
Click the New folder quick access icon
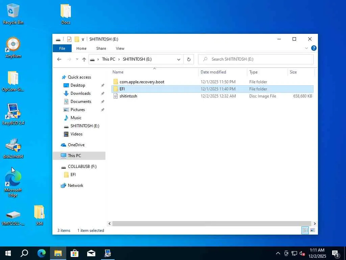coord(77,39)
